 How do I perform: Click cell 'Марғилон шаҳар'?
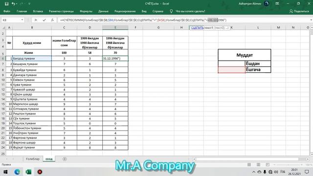coord(32,104)
